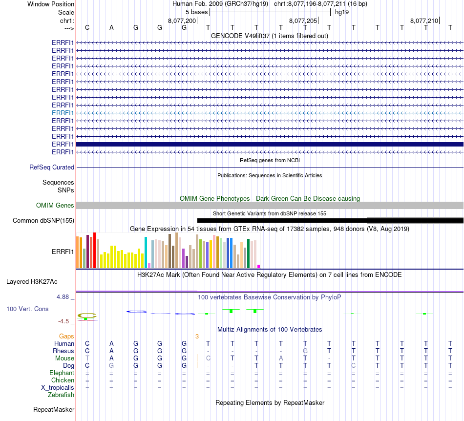Click the Elephant species label
The width and height of the screenshot is (464, 421).
tap(62, 373)
